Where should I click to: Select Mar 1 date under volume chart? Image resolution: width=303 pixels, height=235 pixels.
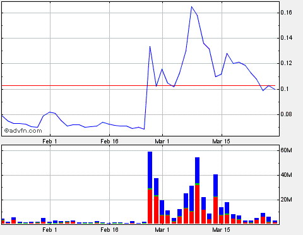pyautogui.click(x=162, y=229)
